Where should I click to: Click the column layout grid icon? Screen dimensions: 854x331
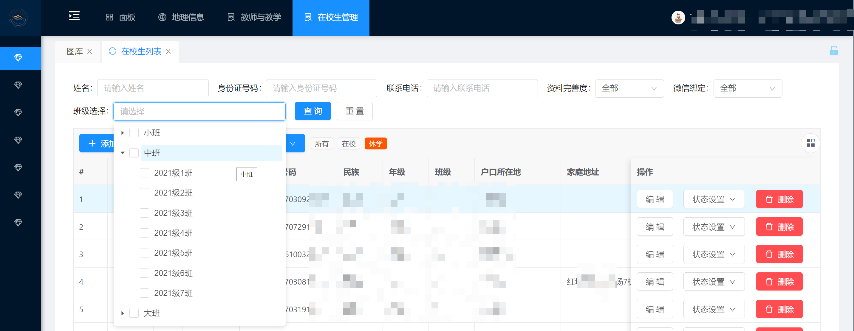[810, 143]
